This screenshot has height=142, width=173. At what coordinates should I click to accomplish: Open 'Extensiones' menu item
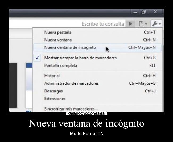point(98,99)
